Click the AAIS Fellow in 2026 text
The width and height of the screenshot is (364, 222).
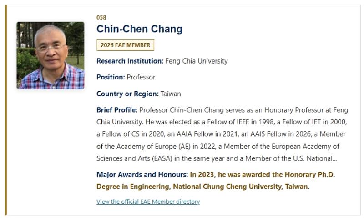click(280, 134)
